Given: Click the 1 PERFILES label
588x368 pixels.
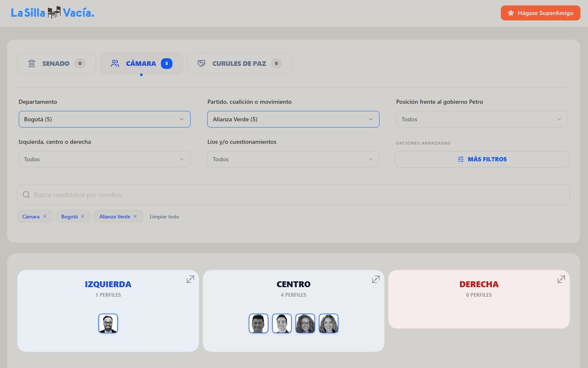Looking at the screenshot, I should click(x=108, y=295).
